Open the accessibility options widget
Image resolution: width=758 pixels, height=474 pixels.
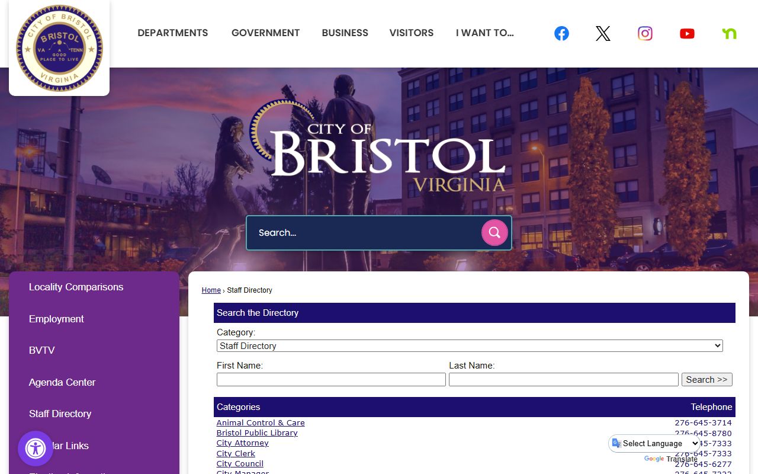[x=36, y=449]
